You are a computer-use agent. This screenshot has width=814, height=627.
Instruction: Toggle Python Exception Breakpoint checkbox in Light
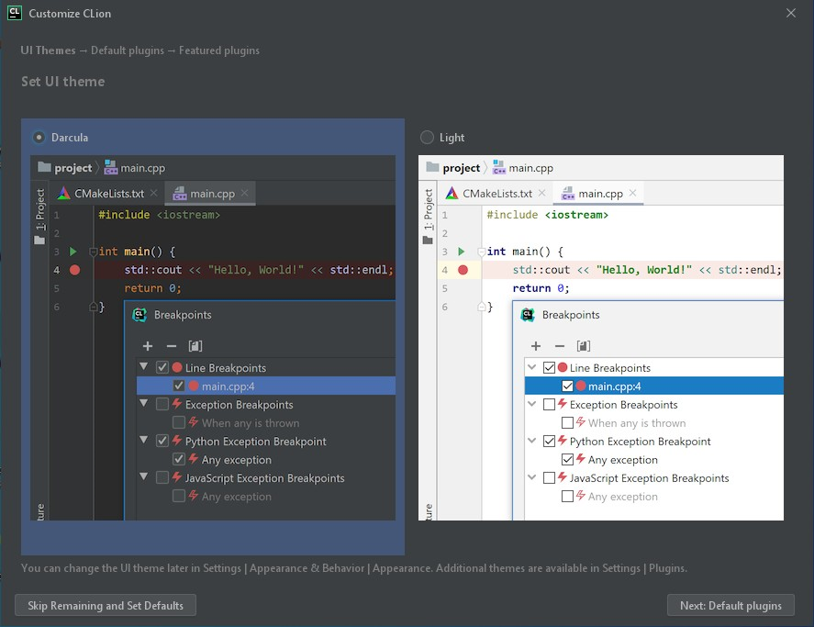(x=549, y=441)
